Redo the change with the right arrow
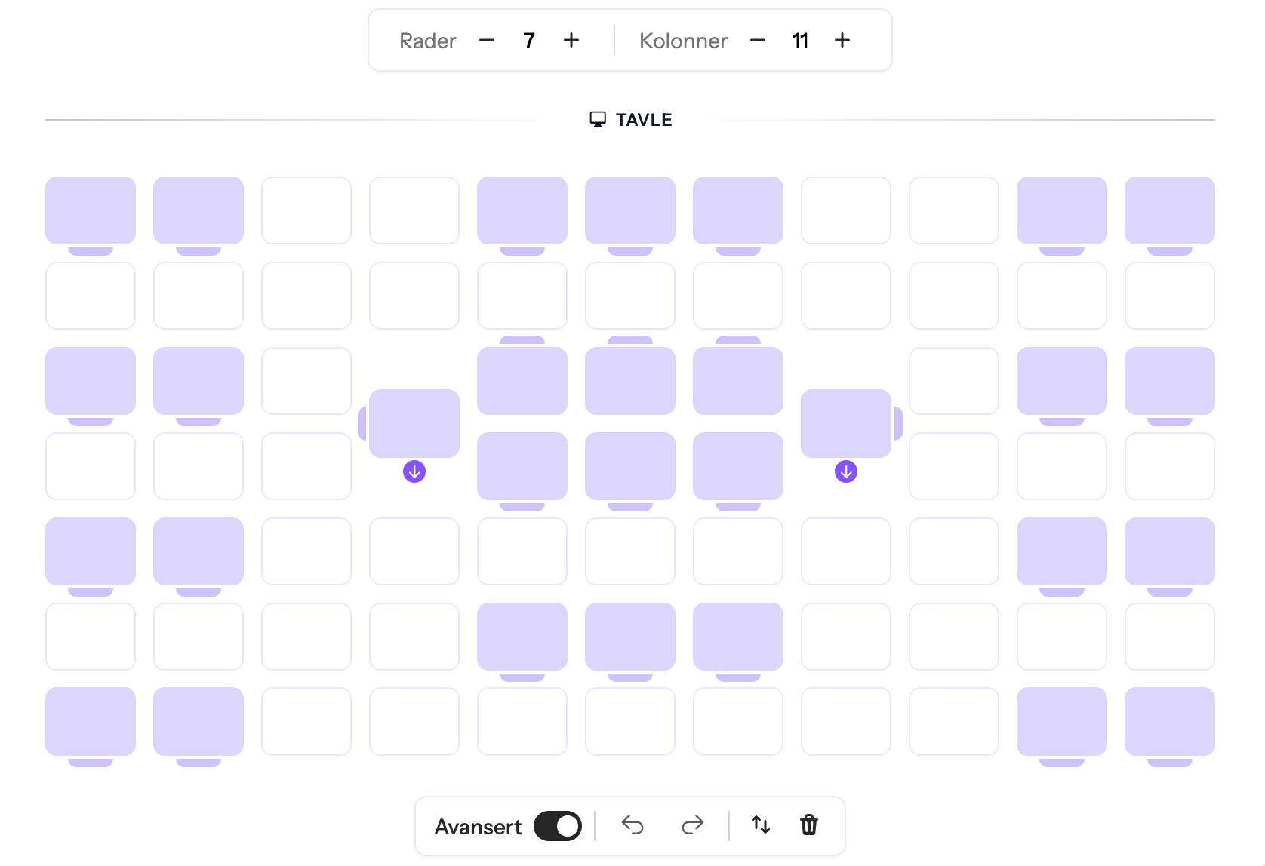This screenshot has width=1265, height=866. (692, 825)
